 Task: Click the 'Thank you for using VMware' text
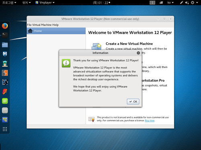[106, 60]
